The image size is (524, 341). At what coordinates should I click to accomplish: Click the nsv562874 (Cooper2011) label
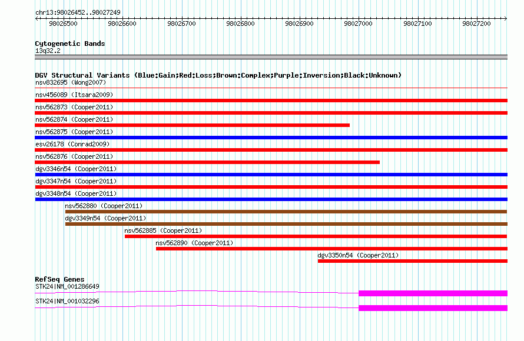click(x=74, y=119)
